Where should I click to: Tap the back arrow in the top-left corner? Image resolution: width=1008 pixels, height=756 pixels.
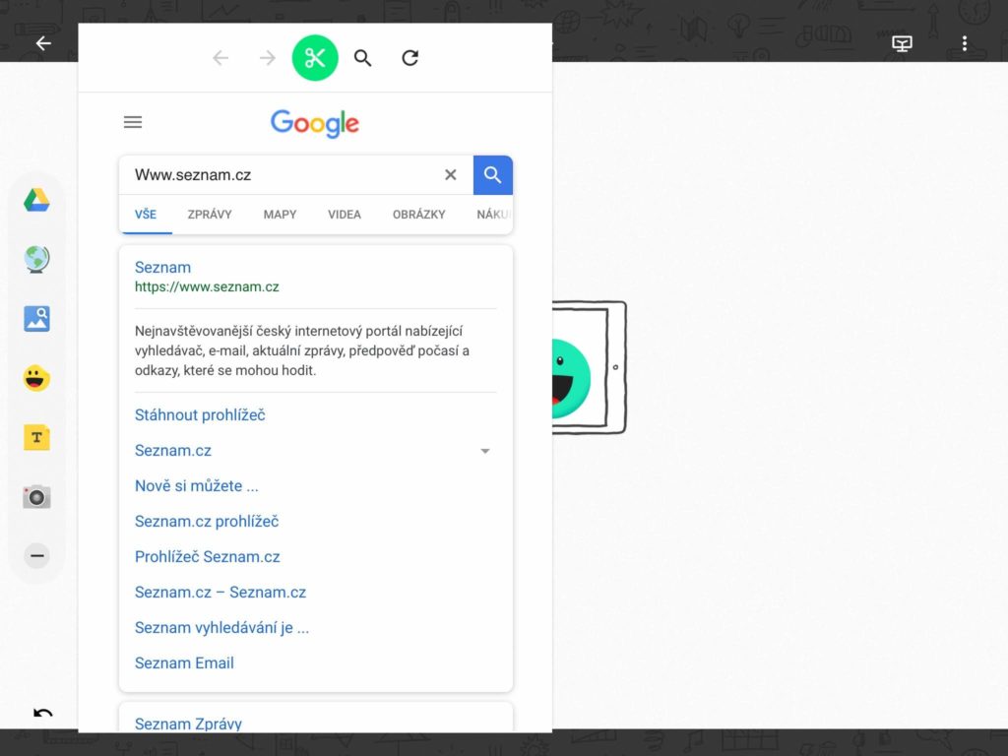[x=43, y=43]
